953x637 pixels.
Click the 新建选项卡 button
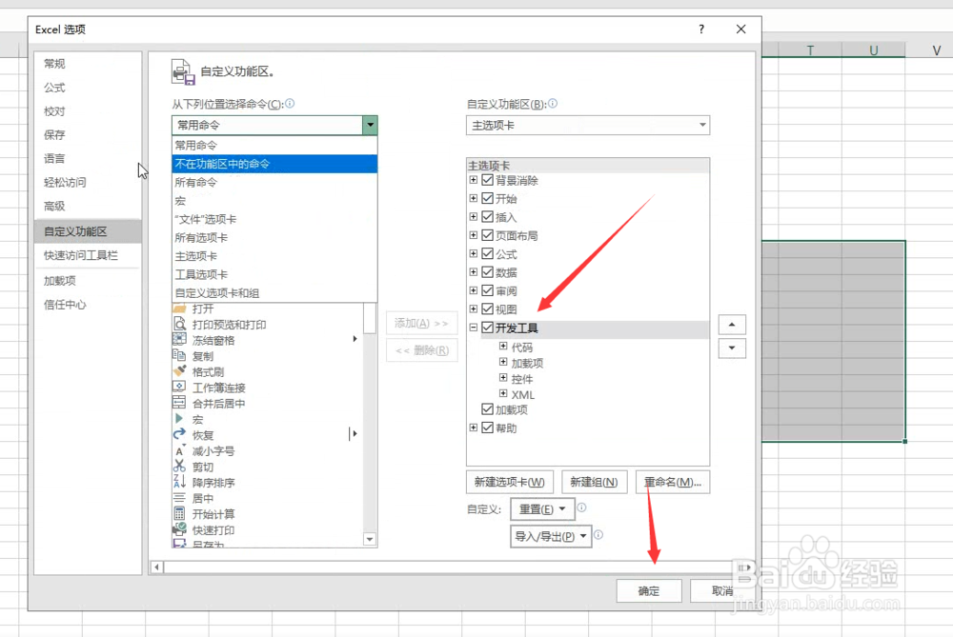click(509, 482)
